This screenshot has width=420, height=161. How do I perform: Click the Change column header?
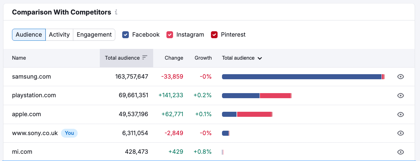(x=174, y=58)
